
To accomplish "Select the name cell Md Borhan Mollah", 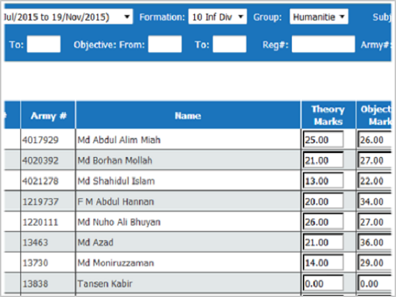I will click(110, 160).
